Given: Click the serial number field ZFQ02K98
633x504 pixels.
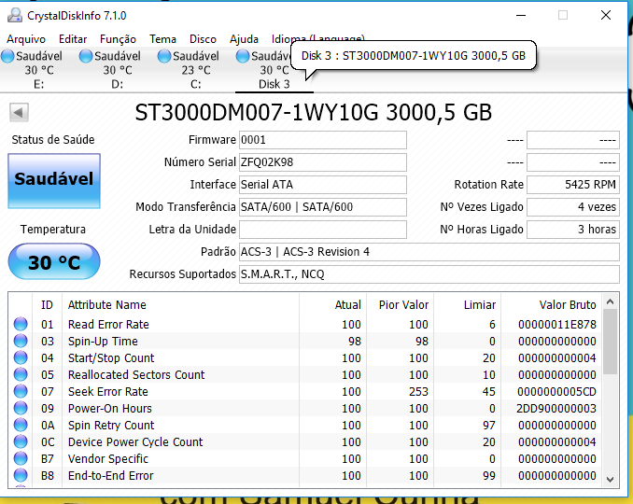Looking at the screenshot, I should point(322,162).
